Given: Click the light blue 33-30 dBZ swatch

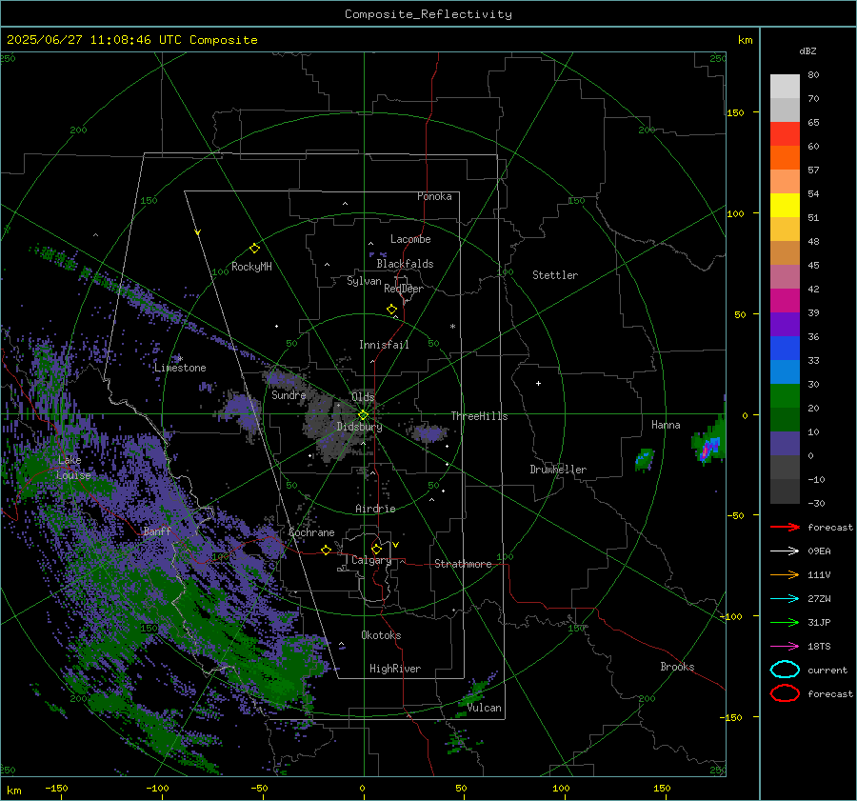Looking at the screenshot, I should tap(785, 371).
